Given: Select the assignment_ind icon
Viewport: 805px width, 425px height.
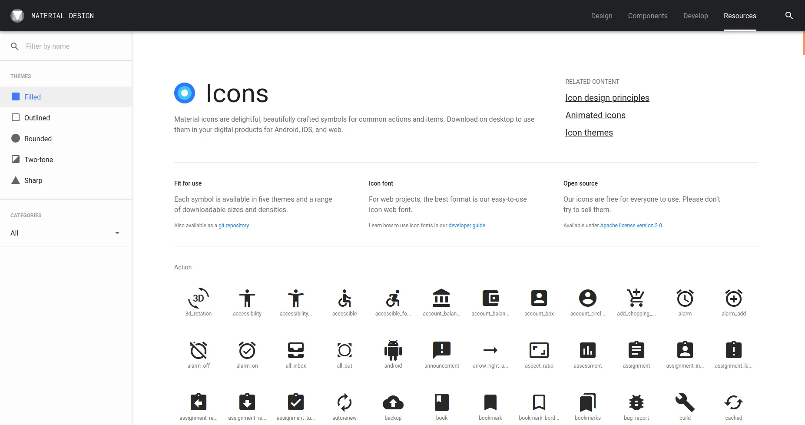Looking at the screenshot, I should click(x=685, y=350).
